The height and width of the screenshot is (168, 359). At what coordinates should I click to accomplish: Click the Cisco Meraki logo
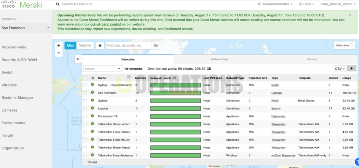pyautogui.click(x=22, y=5)
